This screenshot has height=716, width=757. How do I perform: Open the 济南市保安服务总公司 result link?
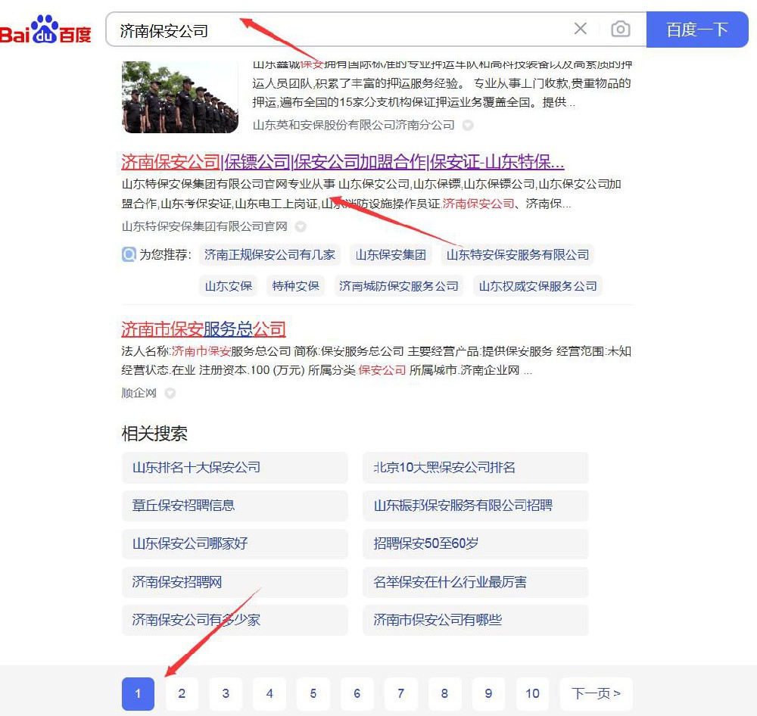(x=204, y=329)
